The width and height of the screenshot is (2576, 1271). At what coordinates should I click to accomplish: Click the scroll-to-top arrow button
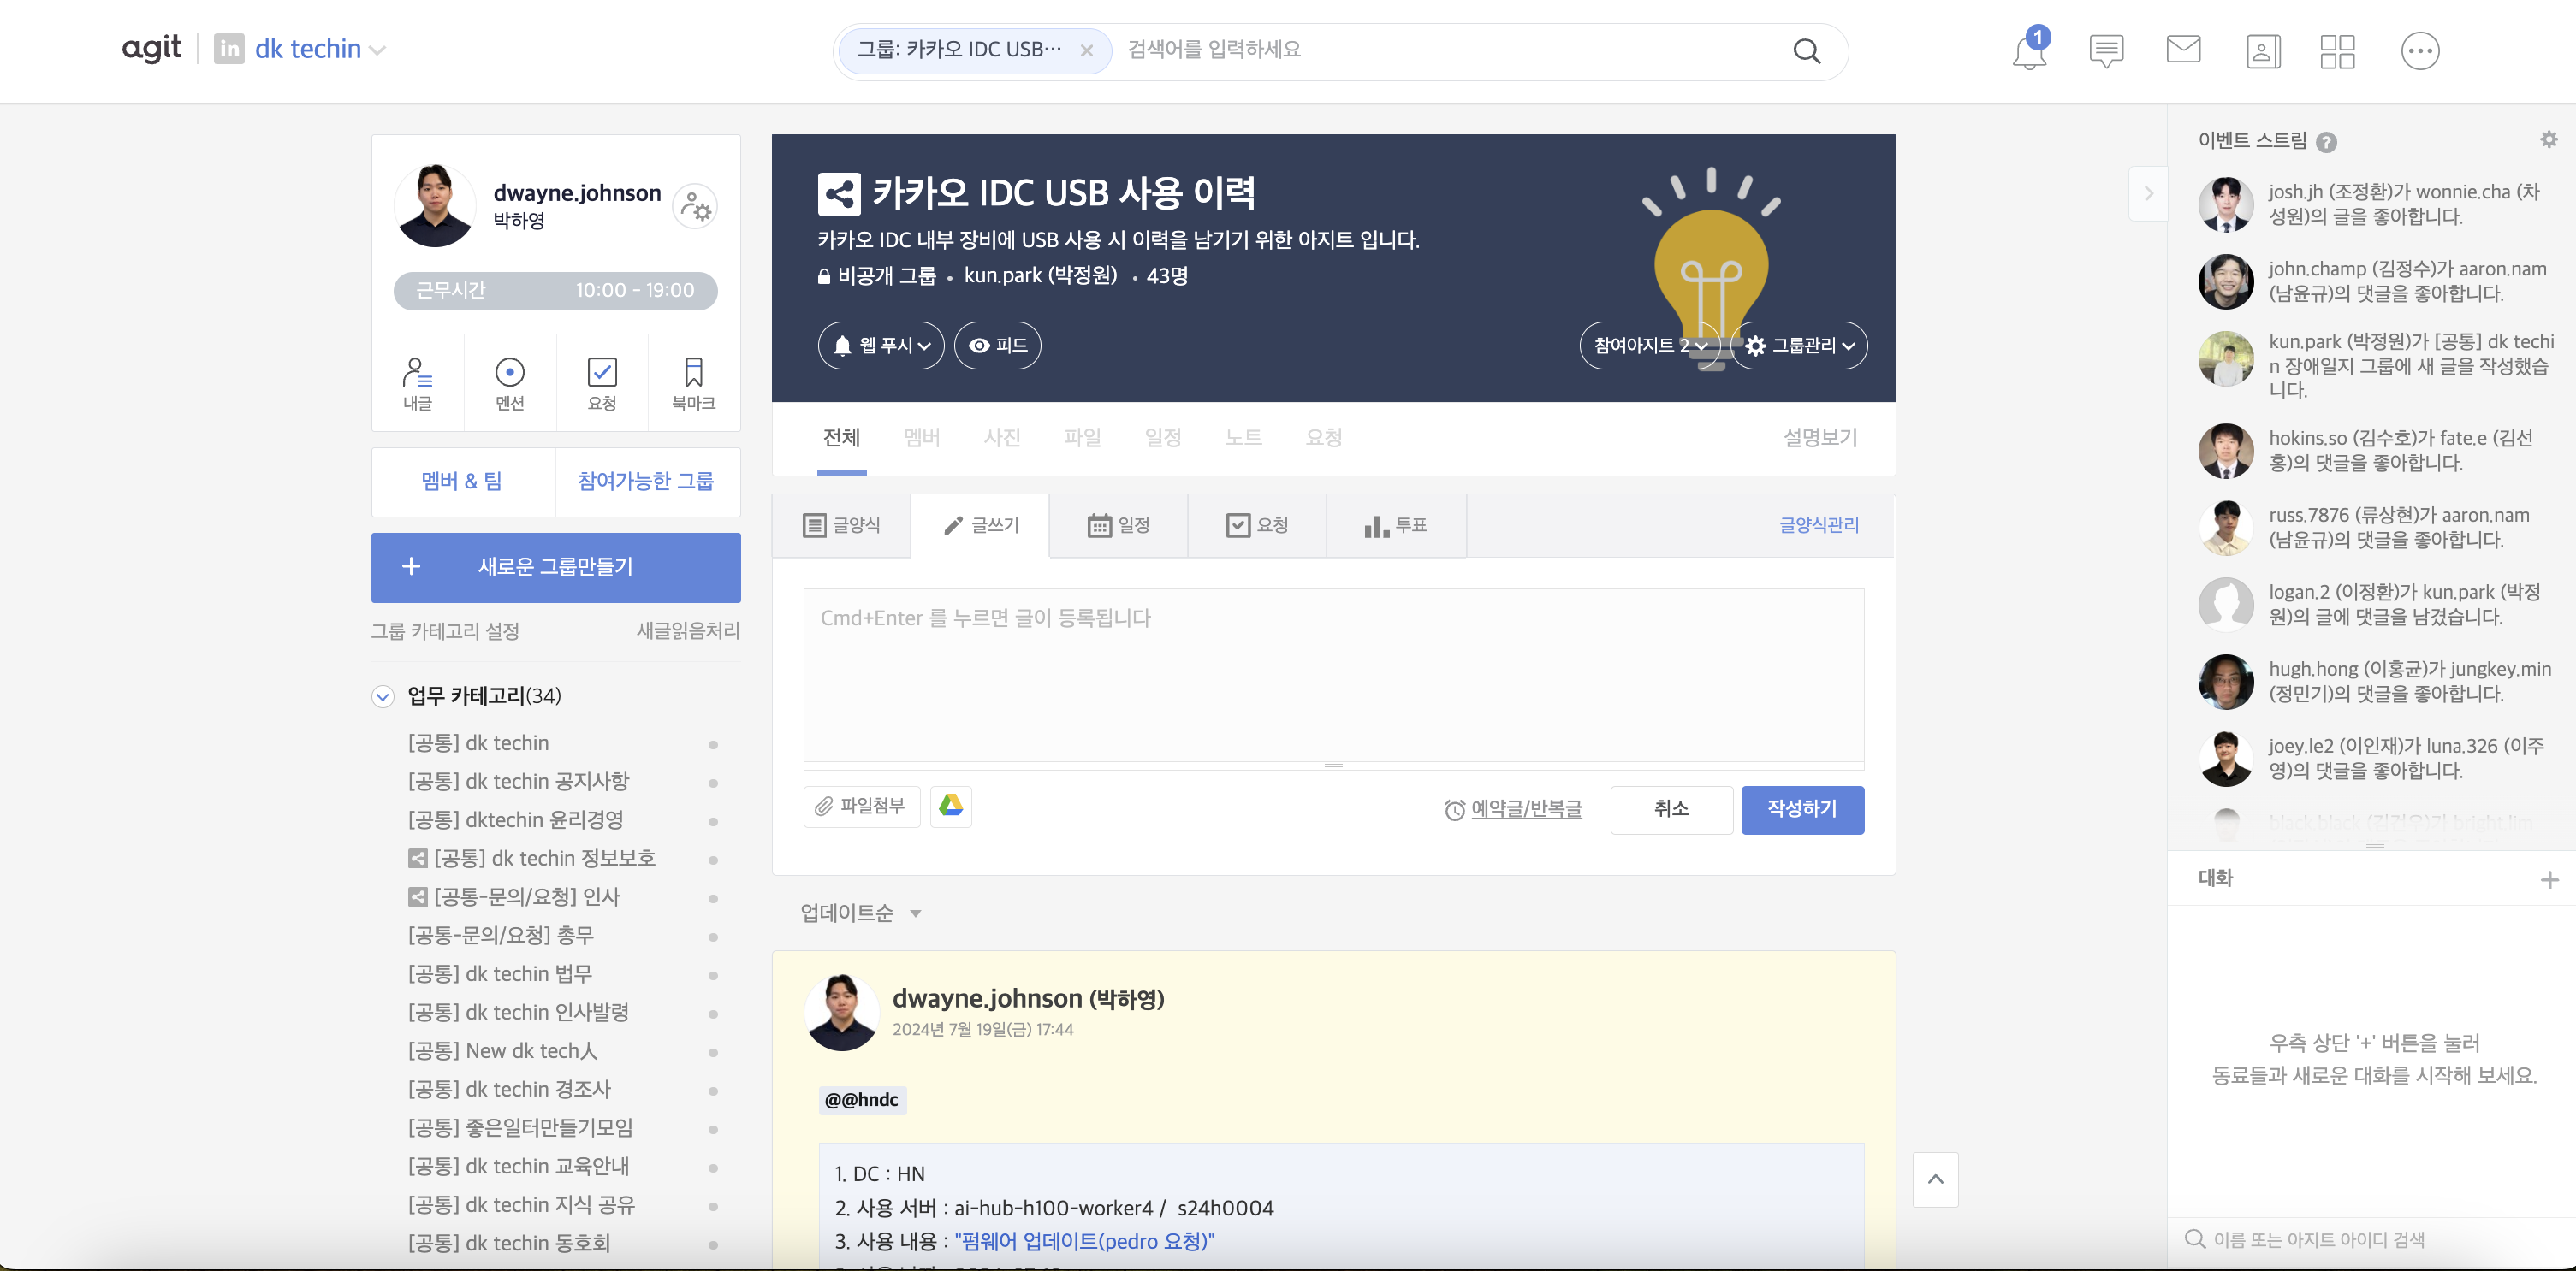point(1936,1179)
